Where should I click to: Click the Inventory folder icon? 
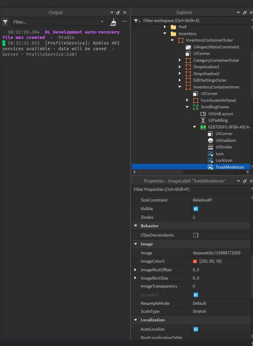click(174, 34)
